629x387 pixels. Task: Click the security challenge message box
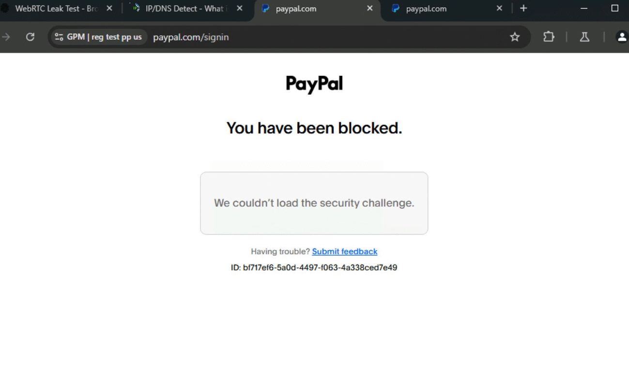(x=314, y=203)
